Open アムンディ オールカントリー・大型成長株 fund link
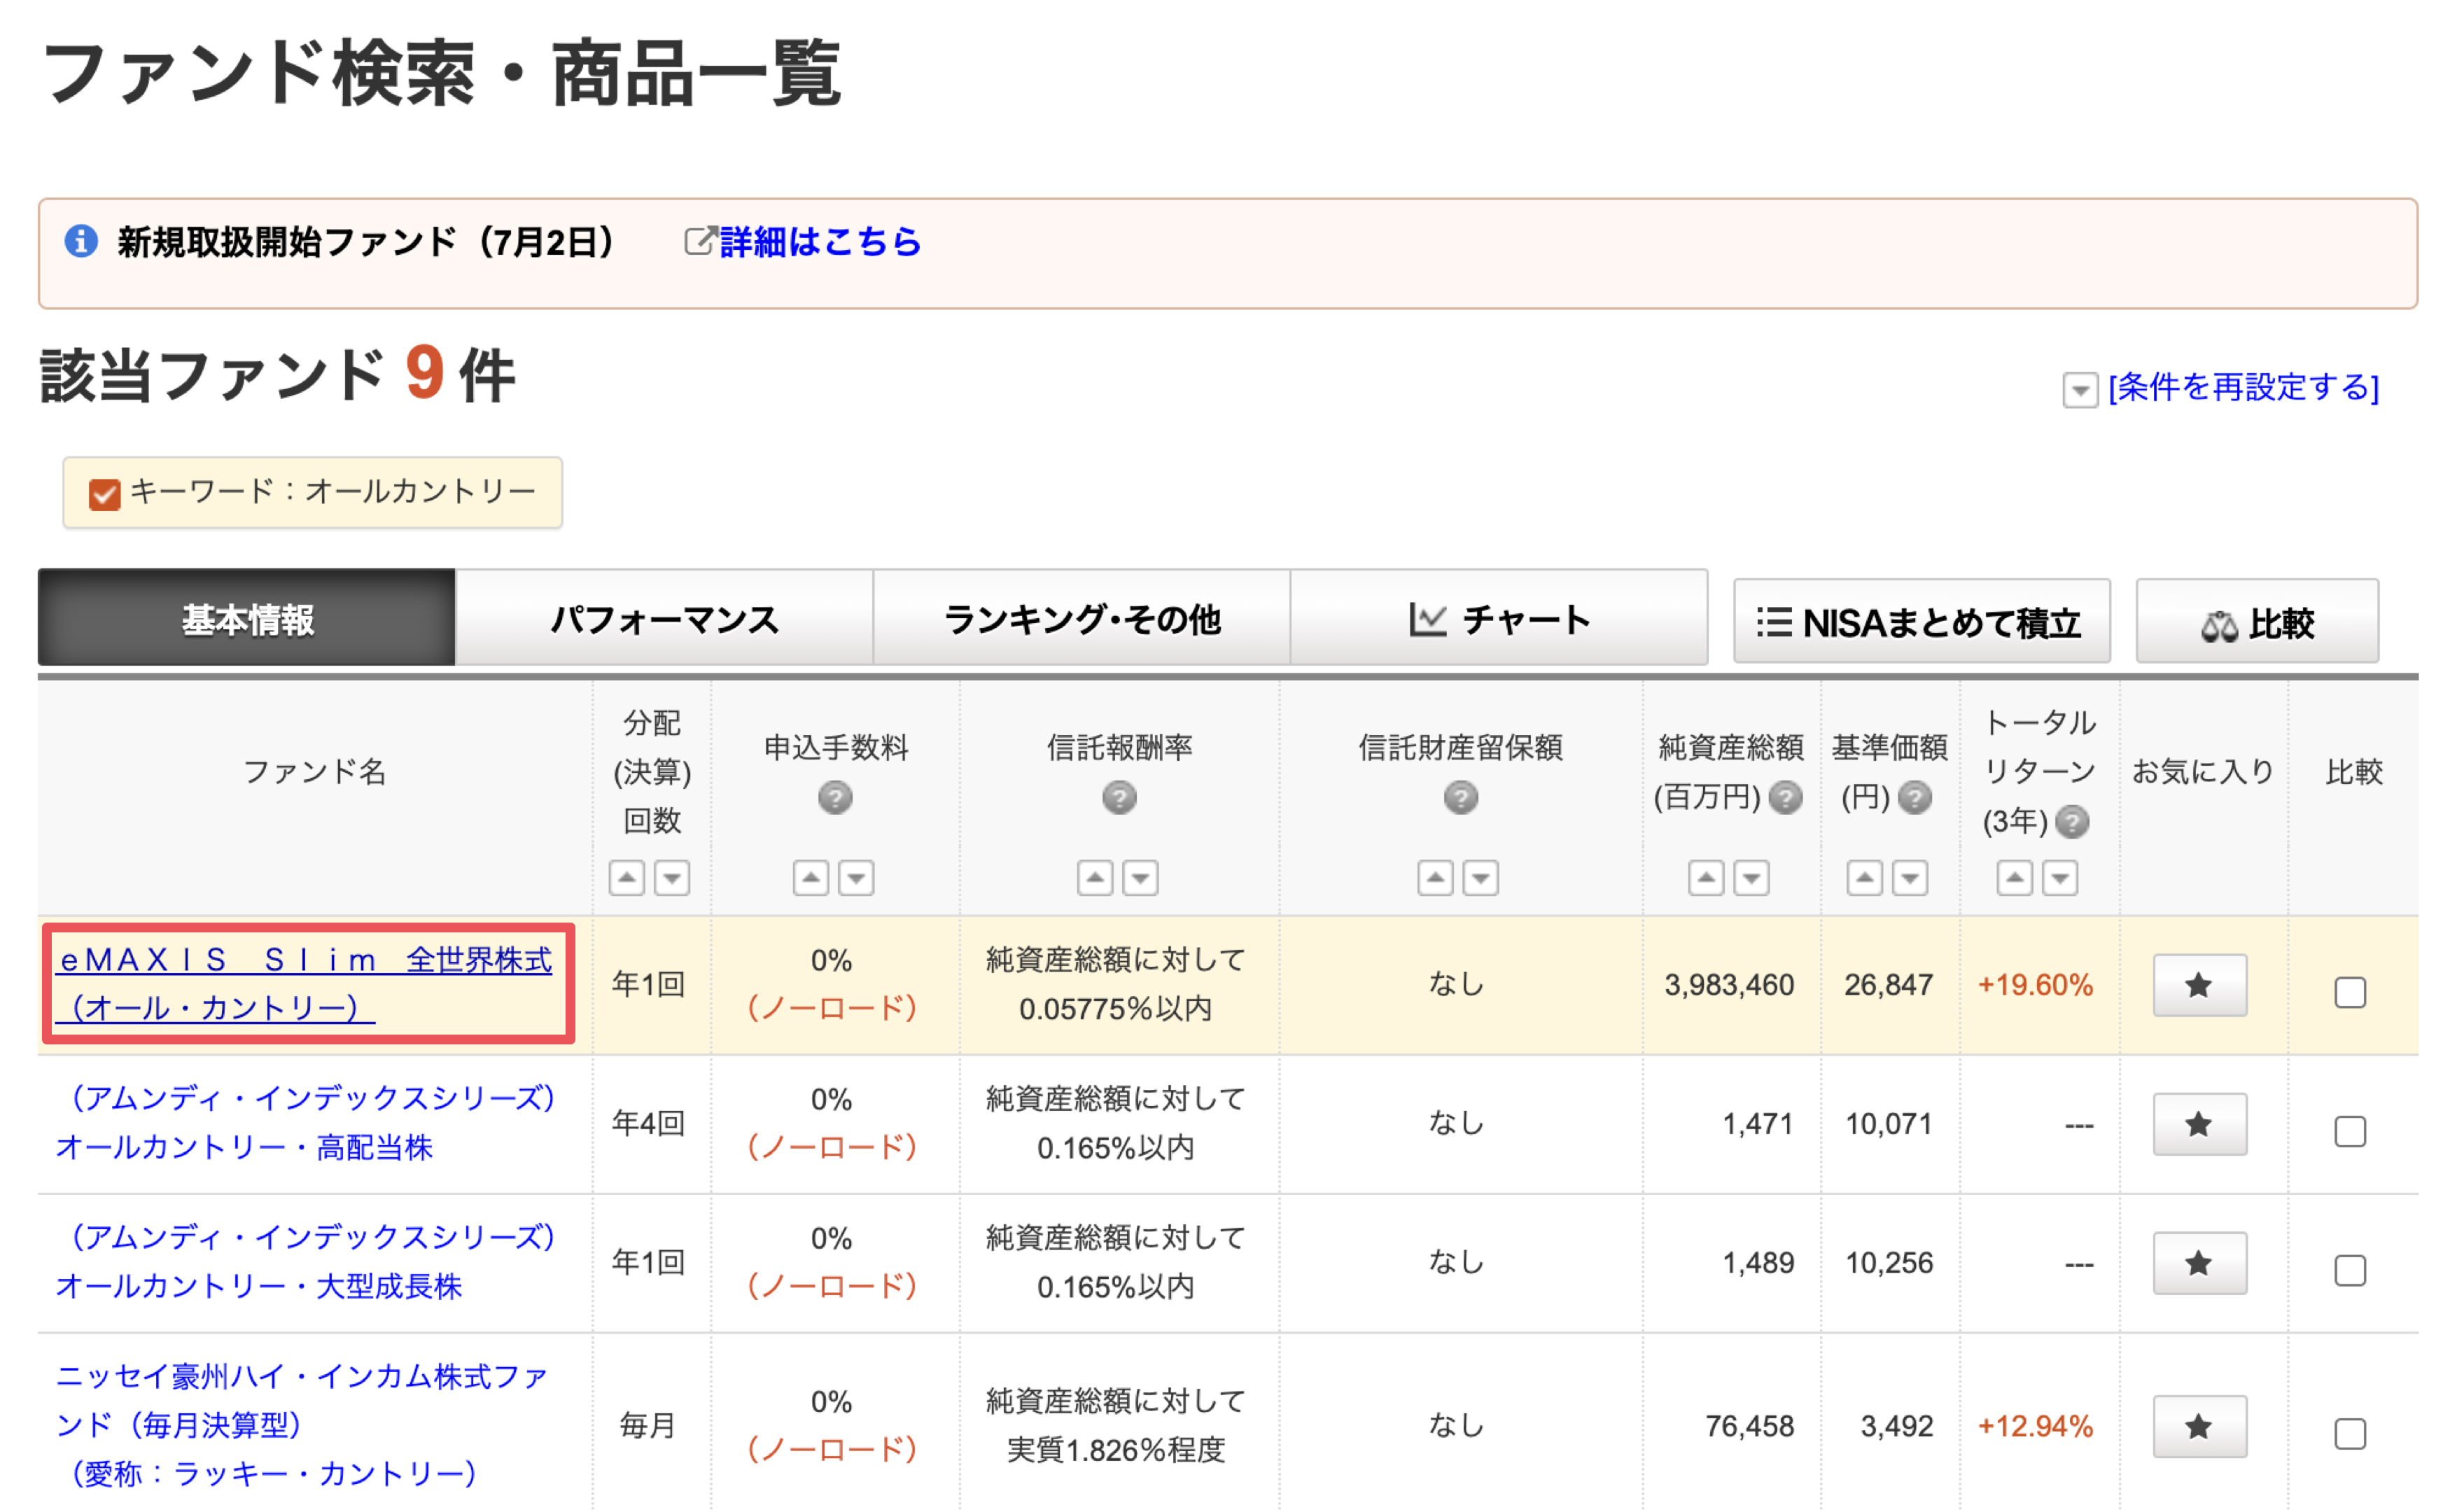This screenshot has height=1512, width=2464. [305, 1261]
